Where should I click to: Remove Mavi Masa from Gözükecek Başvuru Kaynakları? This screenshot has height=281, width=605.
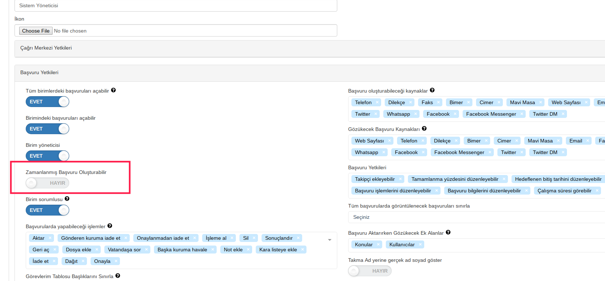click(x=558, y=141)
